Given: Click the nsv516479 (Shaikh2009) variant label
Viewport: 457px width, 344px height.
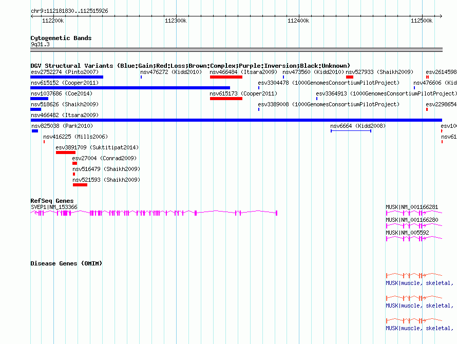Looking at the screenshot, I should coord(106,169).
